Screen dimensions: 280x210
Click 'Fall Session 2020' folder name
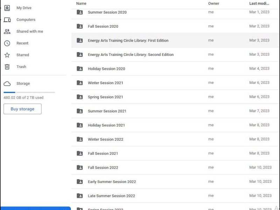click(x=103, y=27)
